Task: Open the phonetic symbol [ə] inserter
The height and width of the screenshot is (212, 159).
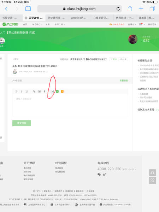Action: 52,92
